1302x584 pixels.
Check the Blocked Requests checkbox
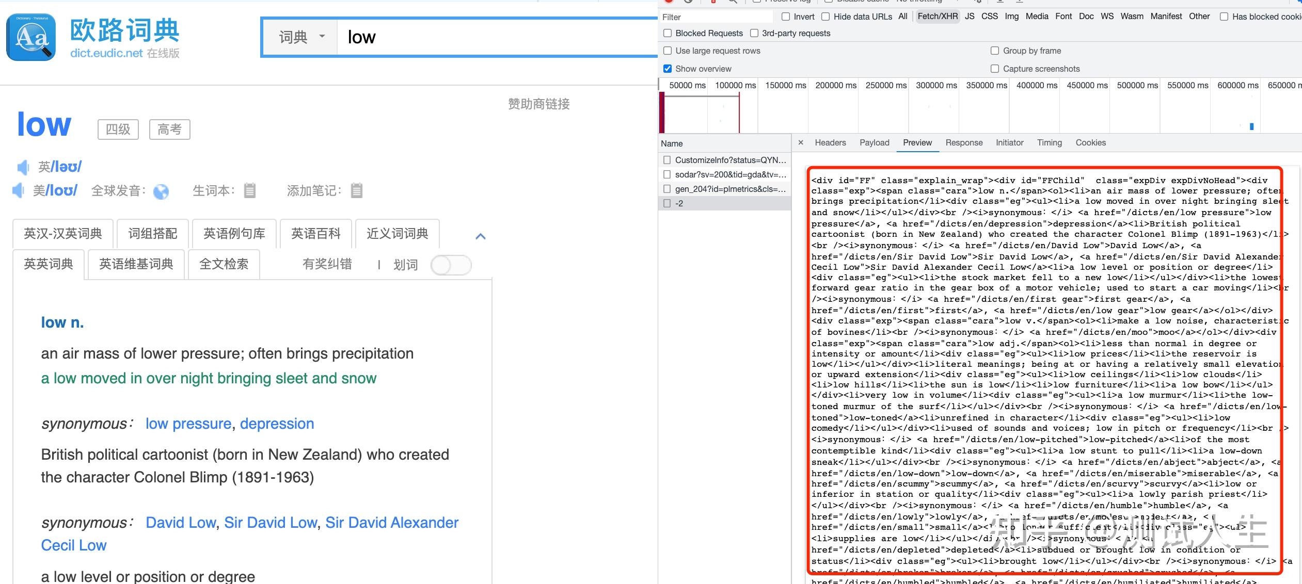pos(668,33)
